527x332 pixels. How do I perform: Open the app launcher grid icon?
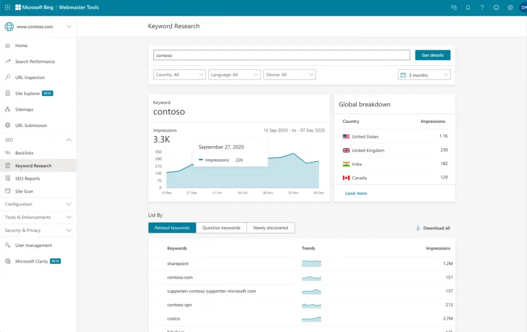tap(7, 7)
